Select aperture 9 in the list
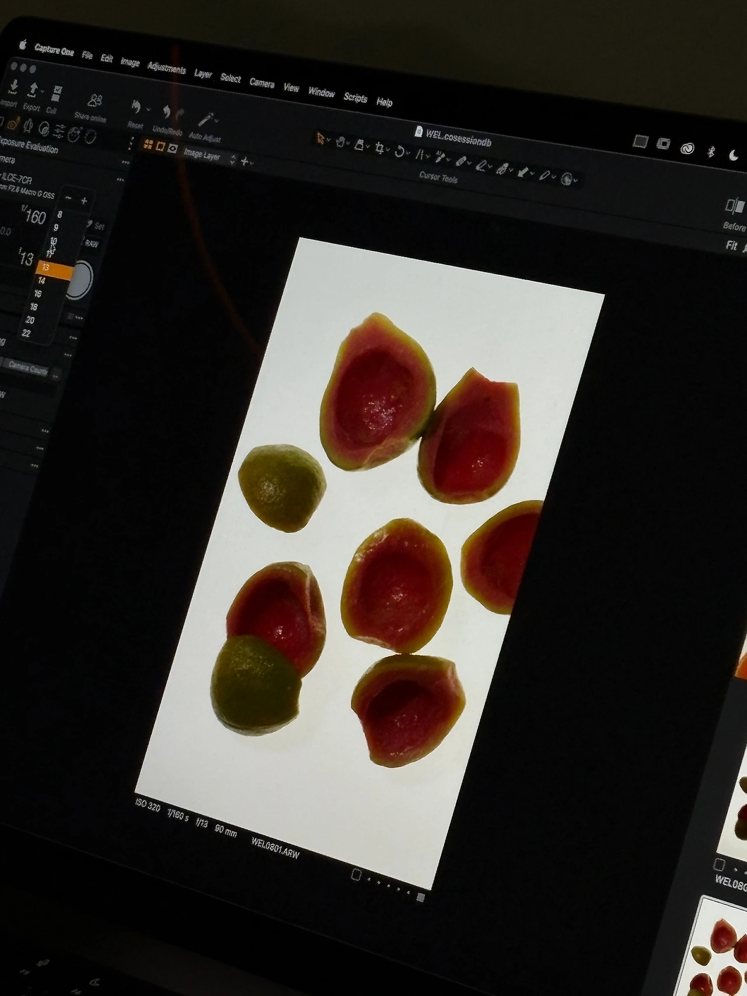Viewport: 747px width, 996px height. coord(56,228)
